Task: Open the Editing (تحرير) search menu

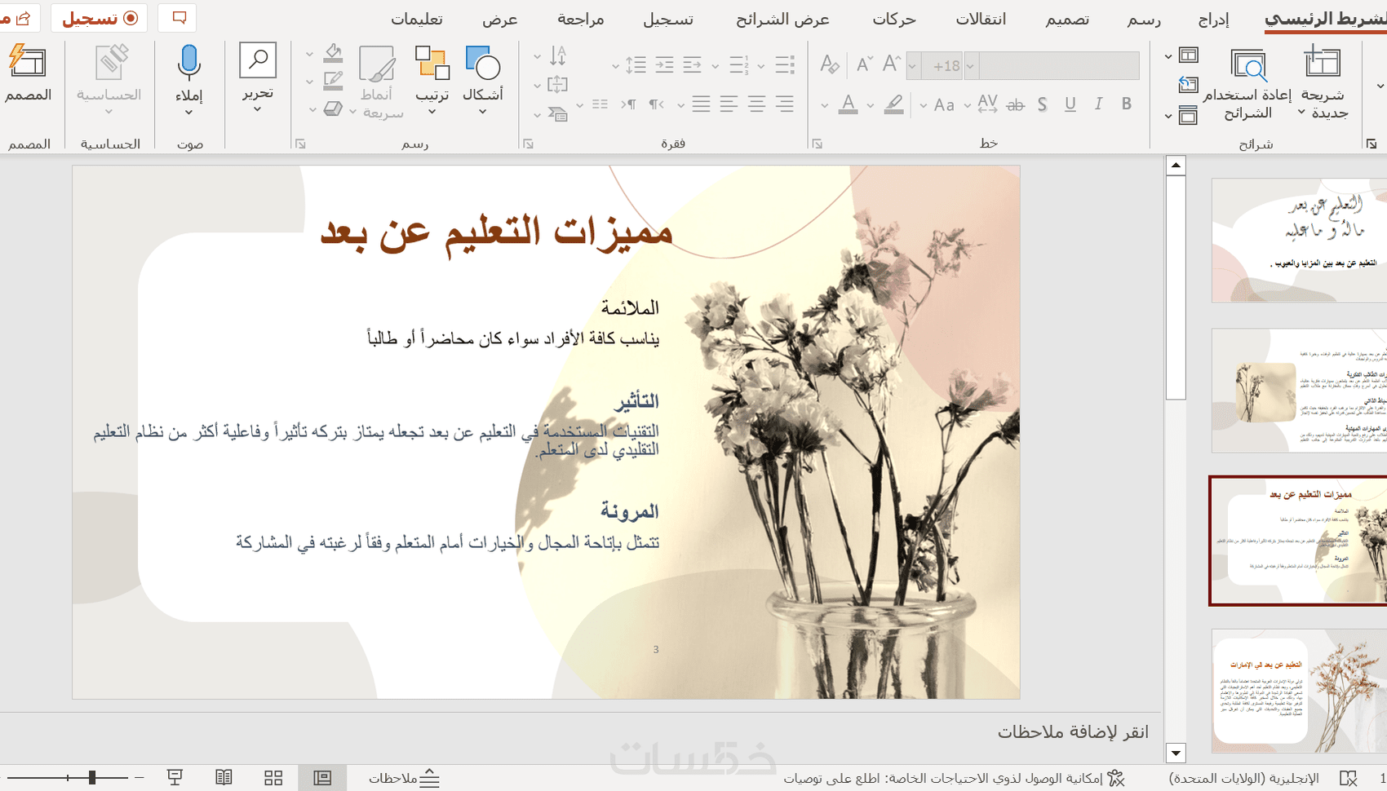Action: [x=258, y=79]
